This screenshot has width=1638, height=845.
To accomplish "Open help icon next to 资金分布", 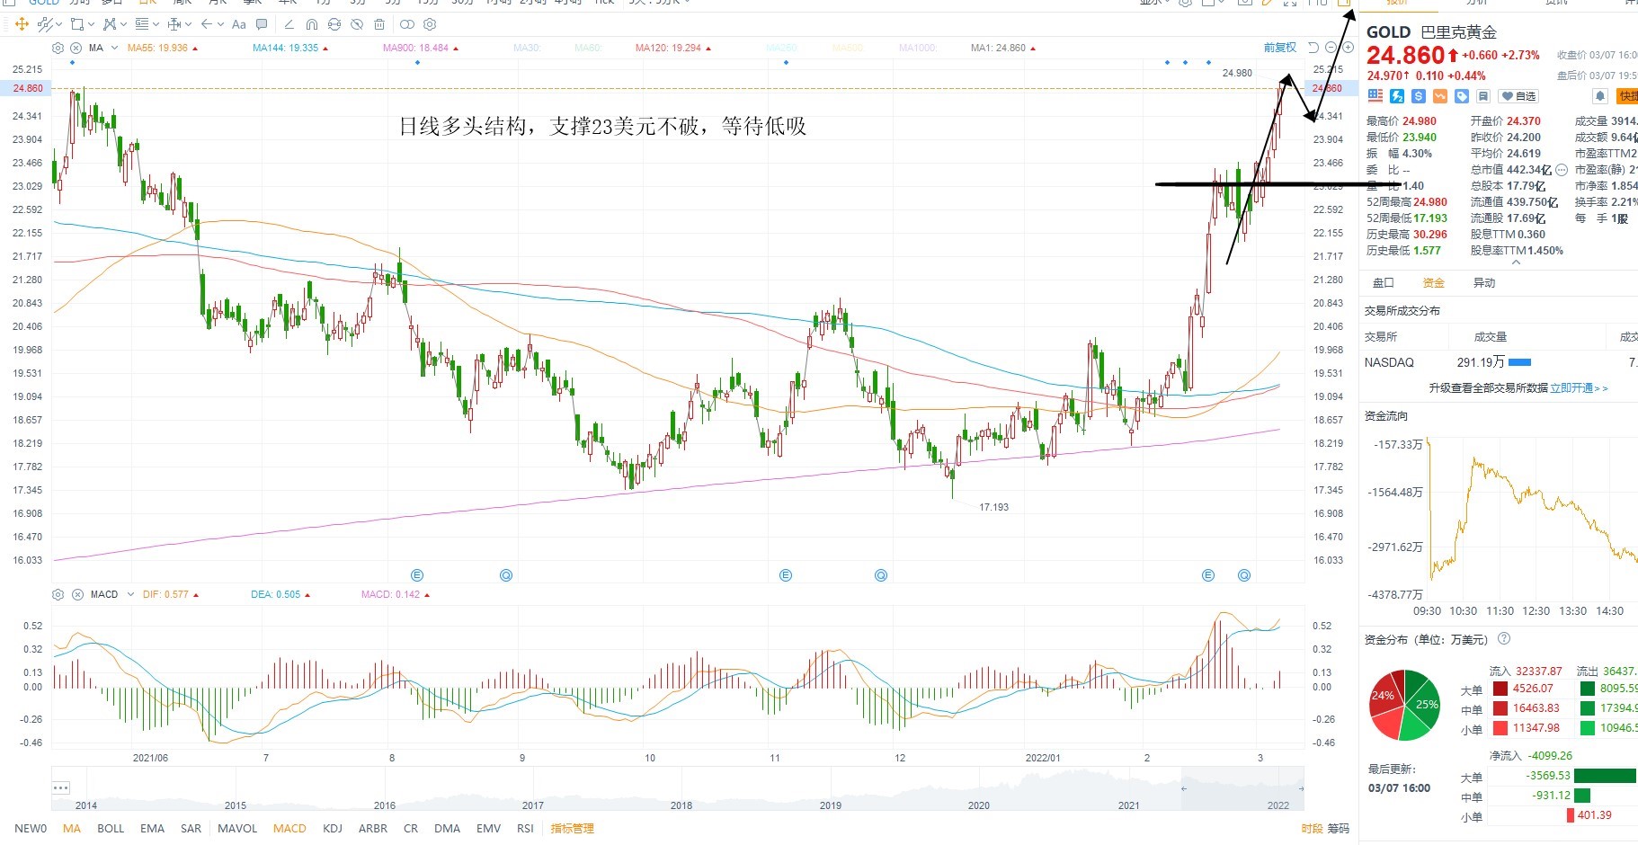I will coord(1504,639).
